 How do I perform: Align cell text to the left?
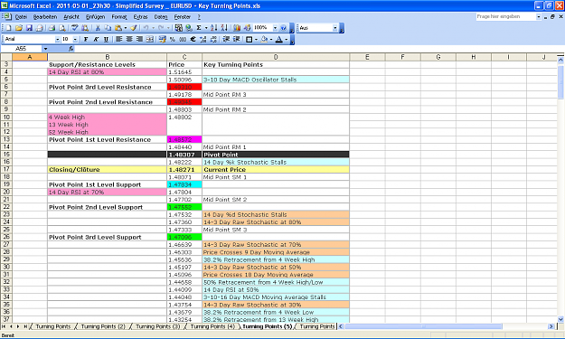click(x=118, y=39)
